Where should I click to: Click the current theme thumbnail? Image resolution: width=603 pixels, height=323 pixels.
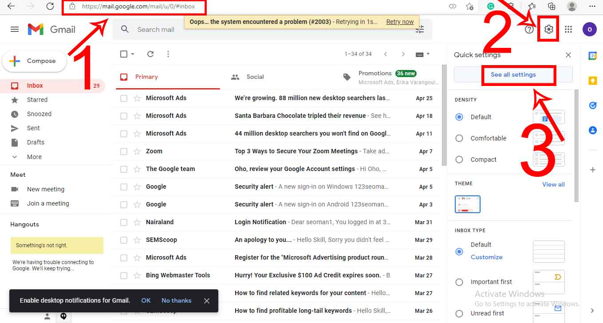[x=468, y=204]
